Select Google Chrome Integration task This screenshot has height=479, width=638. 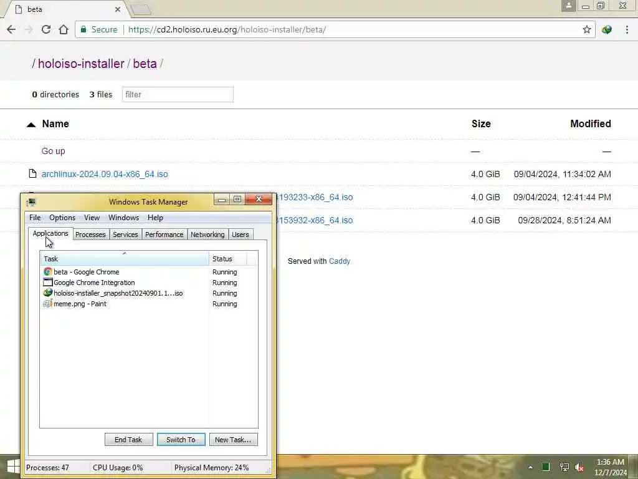click(148, 283)
